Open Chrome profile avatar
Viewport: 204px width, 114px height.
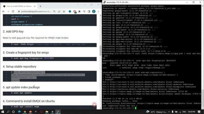pyautogui.click(x=94, y=11)
